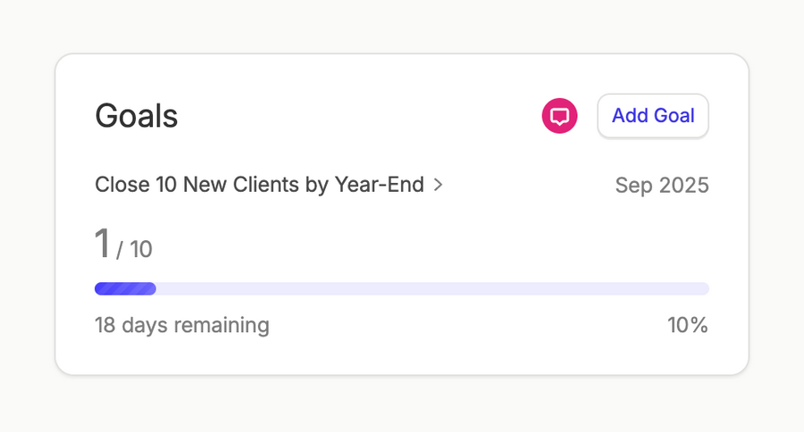The height and width of the screenshot is (432, 804).
Task: Click the large current progress number 1
Action: point(103,244)
